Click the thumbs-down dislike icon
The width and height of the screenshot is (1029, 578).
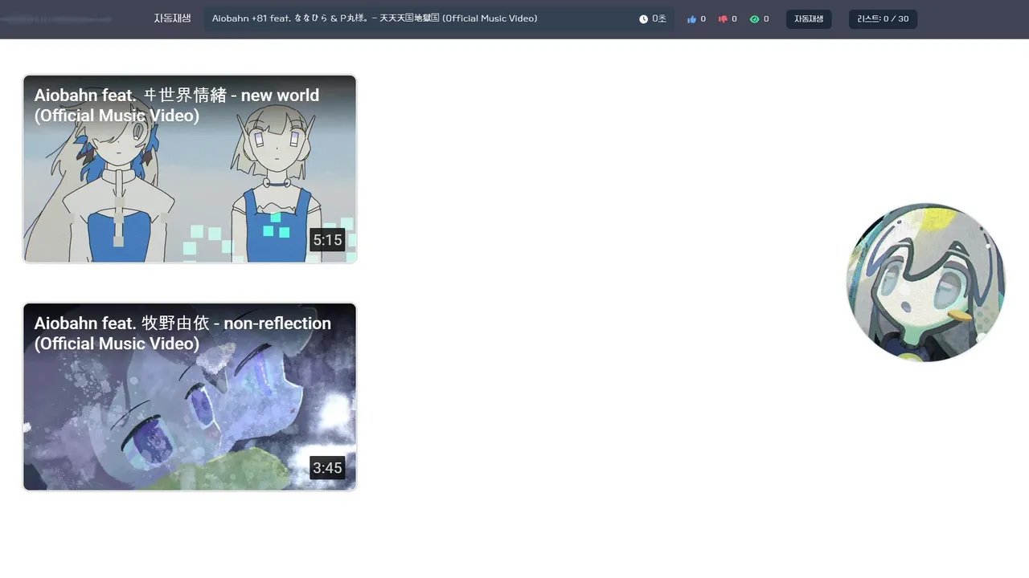point(723,19)
